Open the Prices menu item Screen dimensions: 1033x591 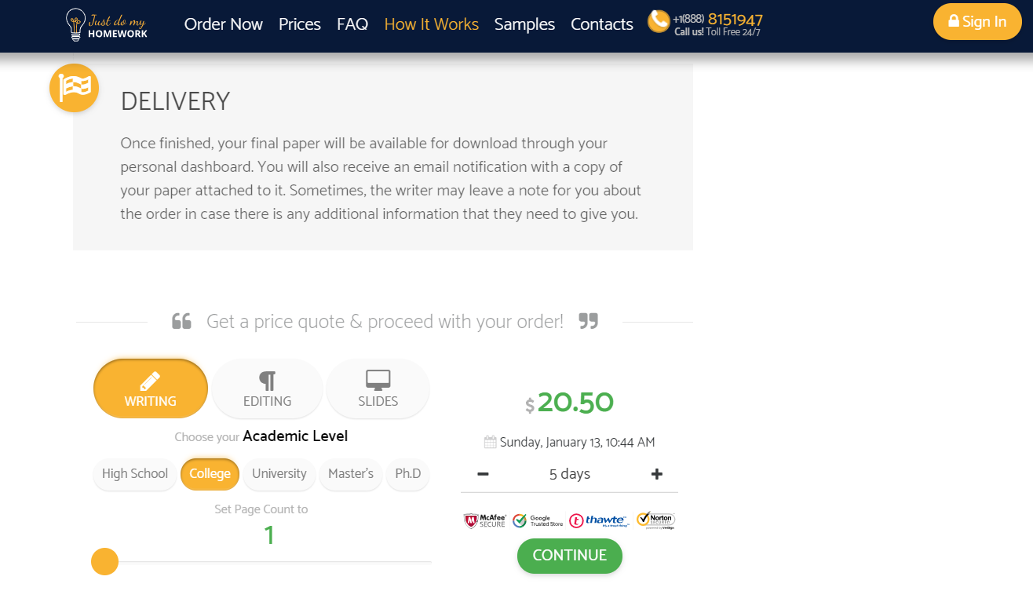pos(300,24)
